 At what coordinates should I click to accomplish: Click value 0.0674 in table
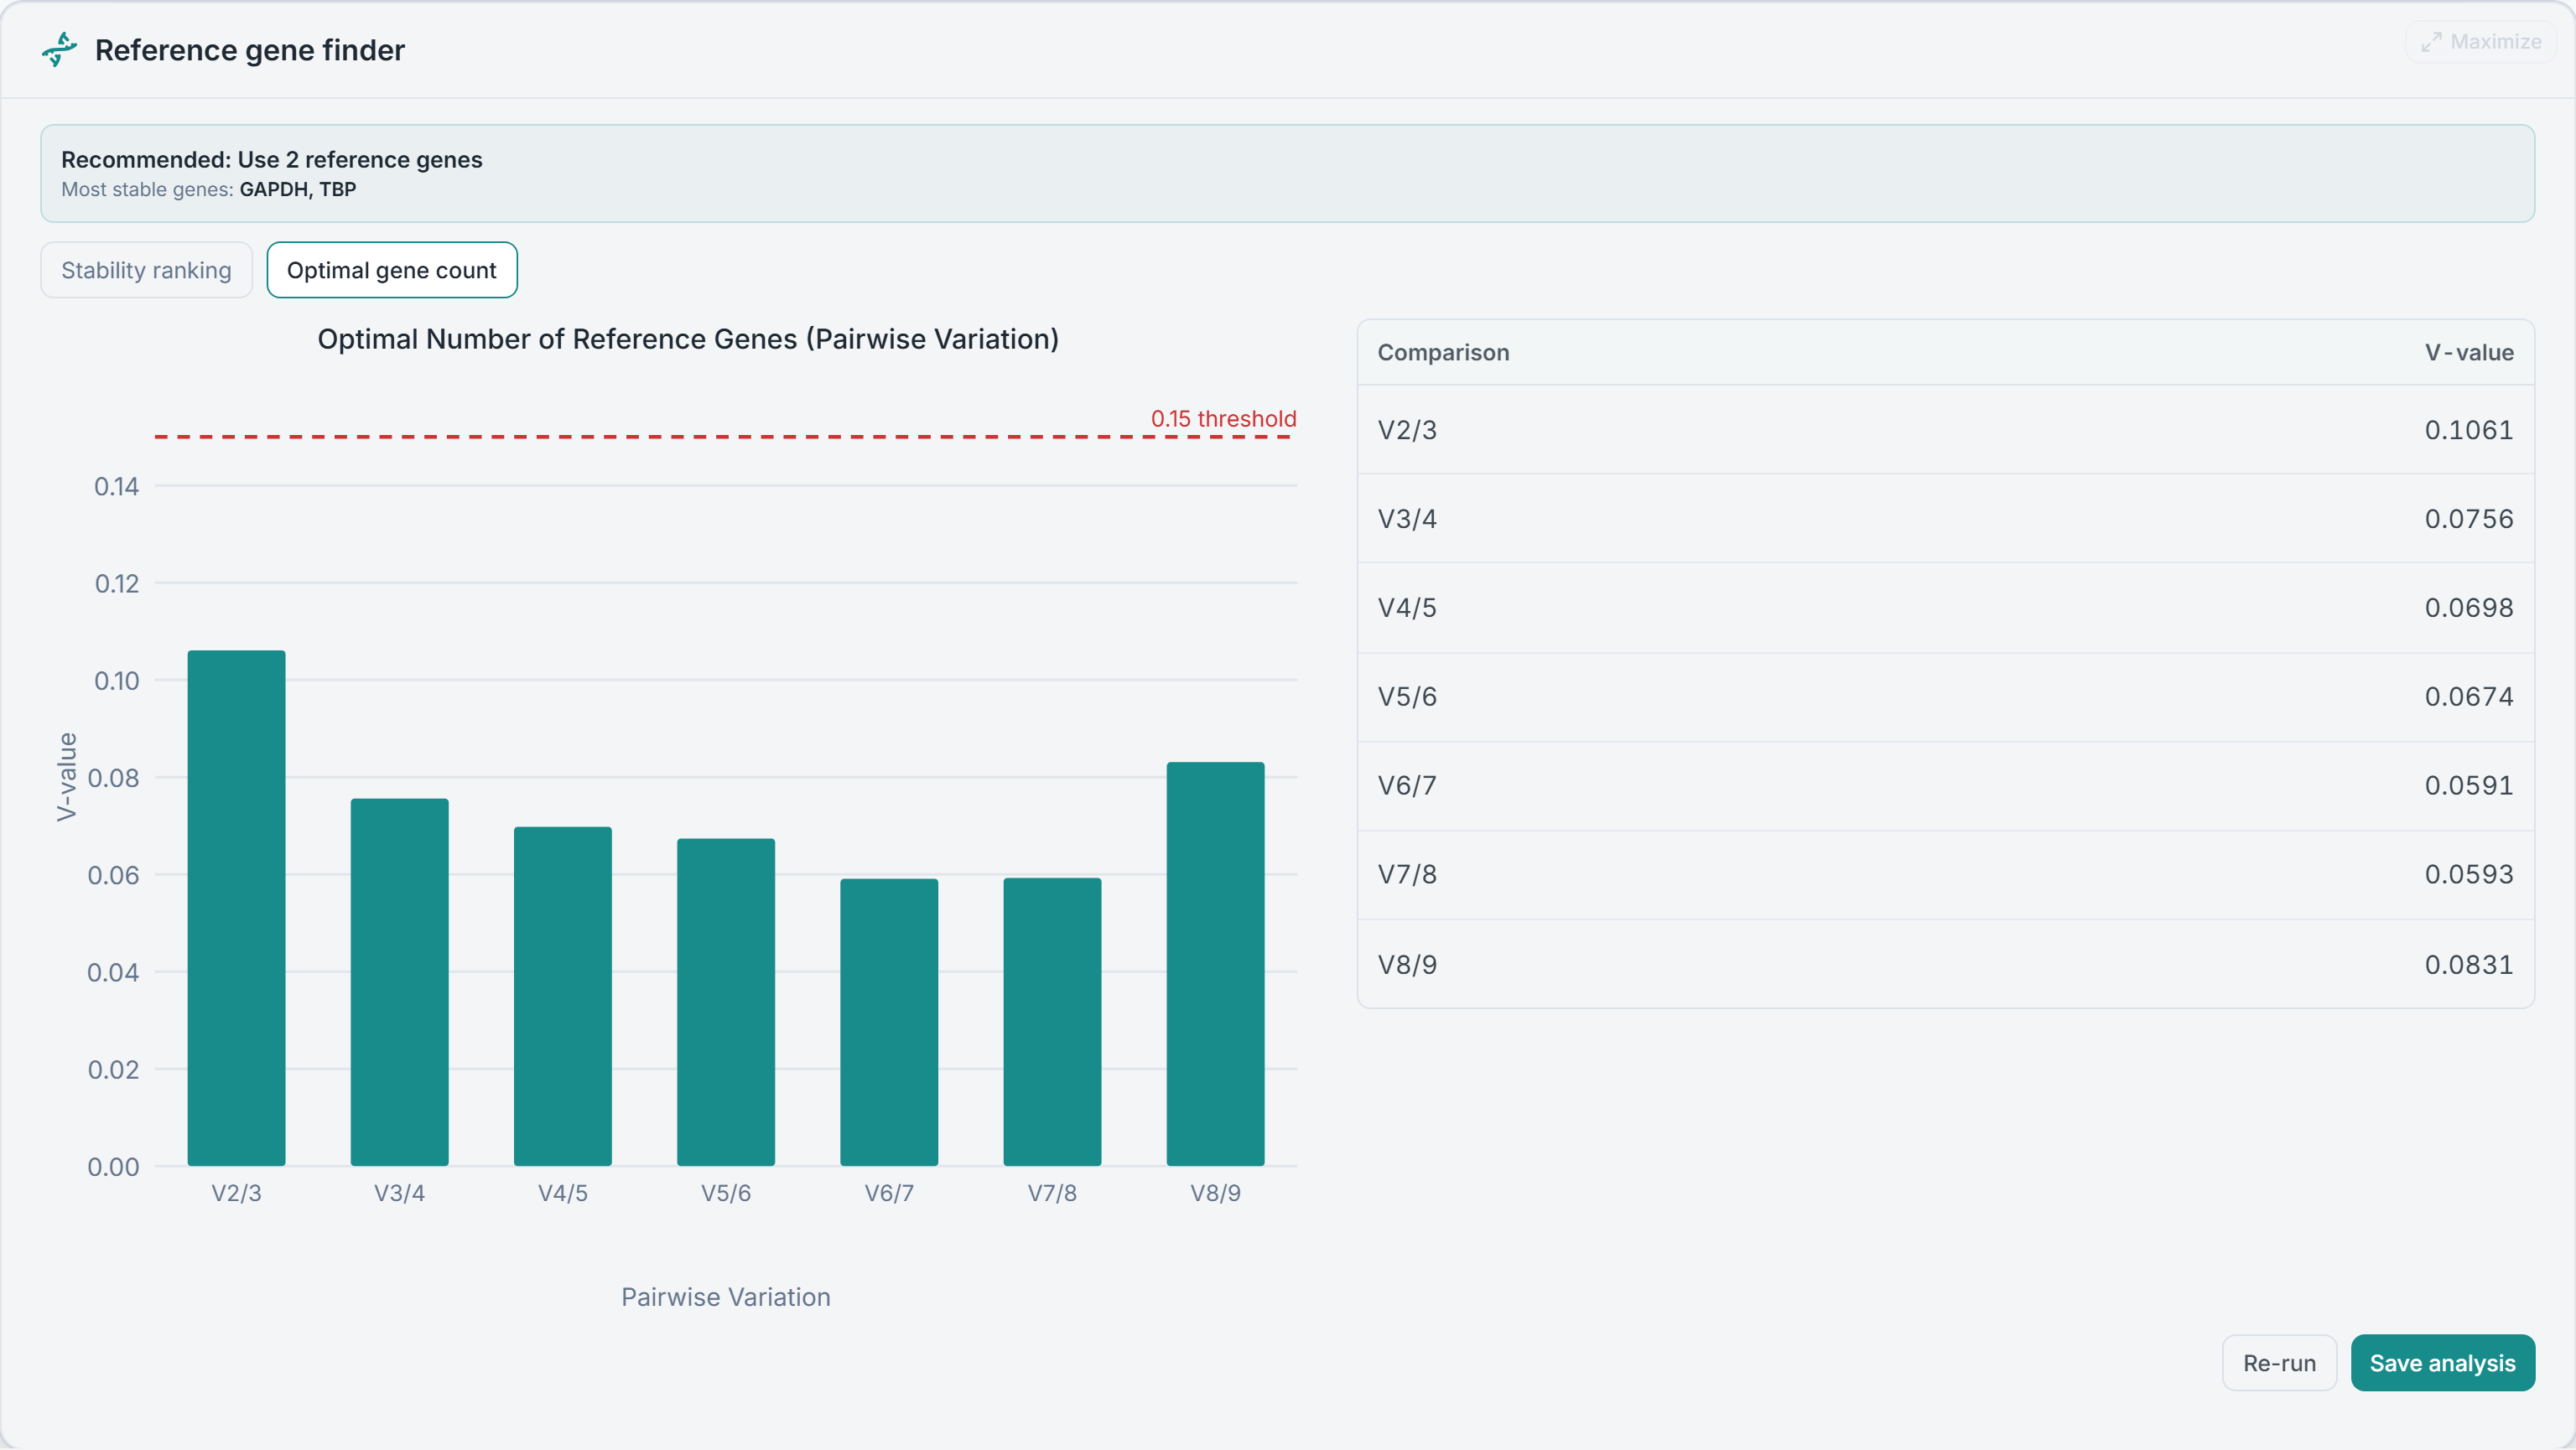click(2469, 697)
